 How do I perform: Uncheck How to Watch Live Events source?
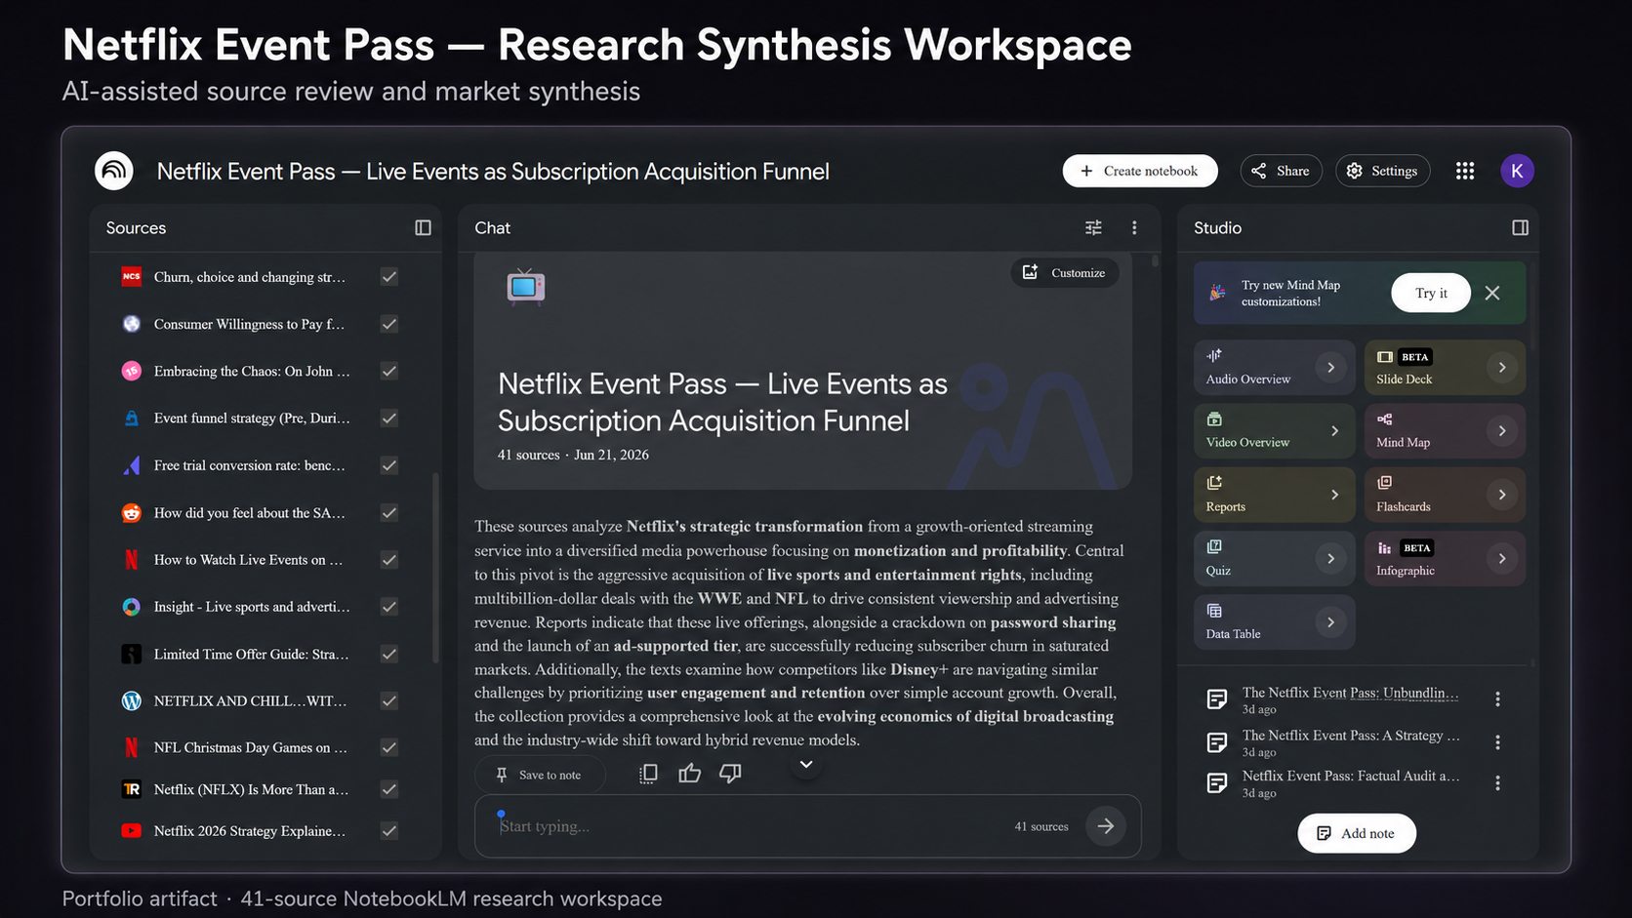click(x=388, y=560)
